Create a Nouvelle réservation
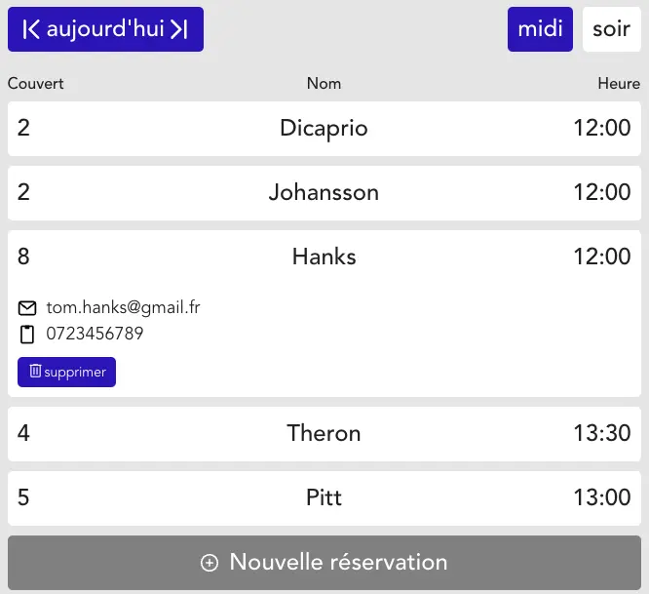649x594 pixels. coord(324,563)
